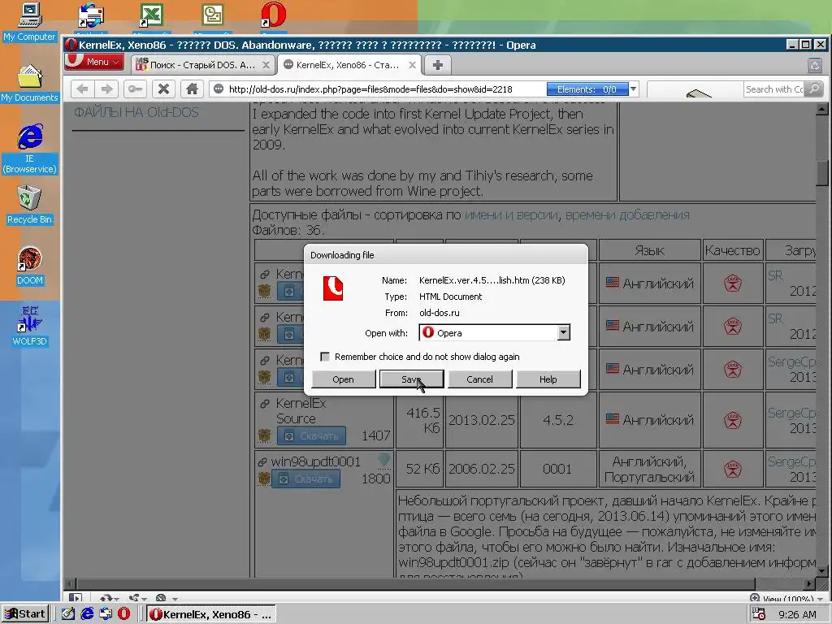The width and height of the screenshot is (832, 624).
Task: Toggle the panel button in Opera status bar
Action: pyautogui.click(x=76, y=598)
